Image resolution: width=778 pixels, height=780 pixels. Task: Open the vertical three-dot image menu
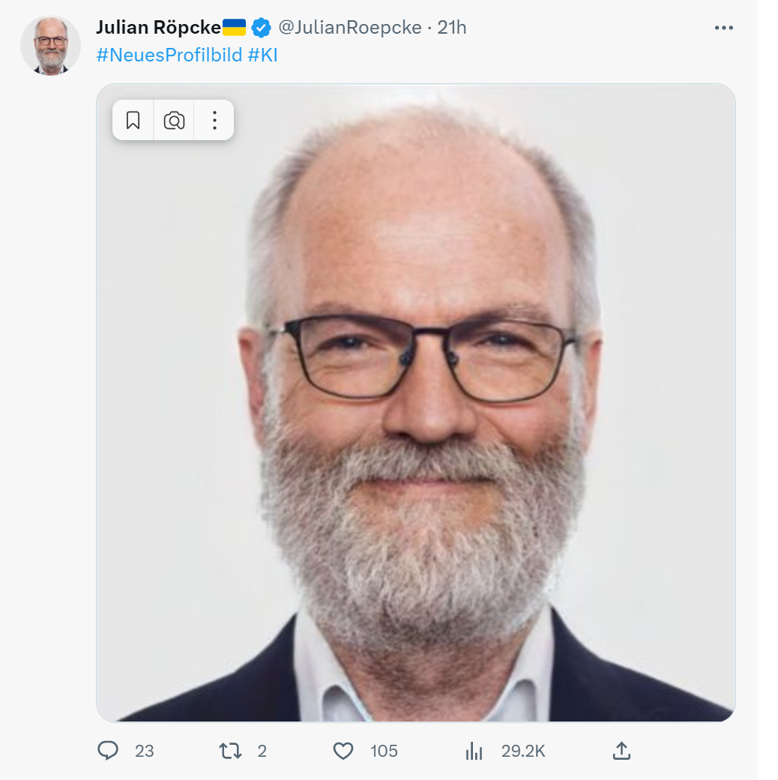point(214,120)
